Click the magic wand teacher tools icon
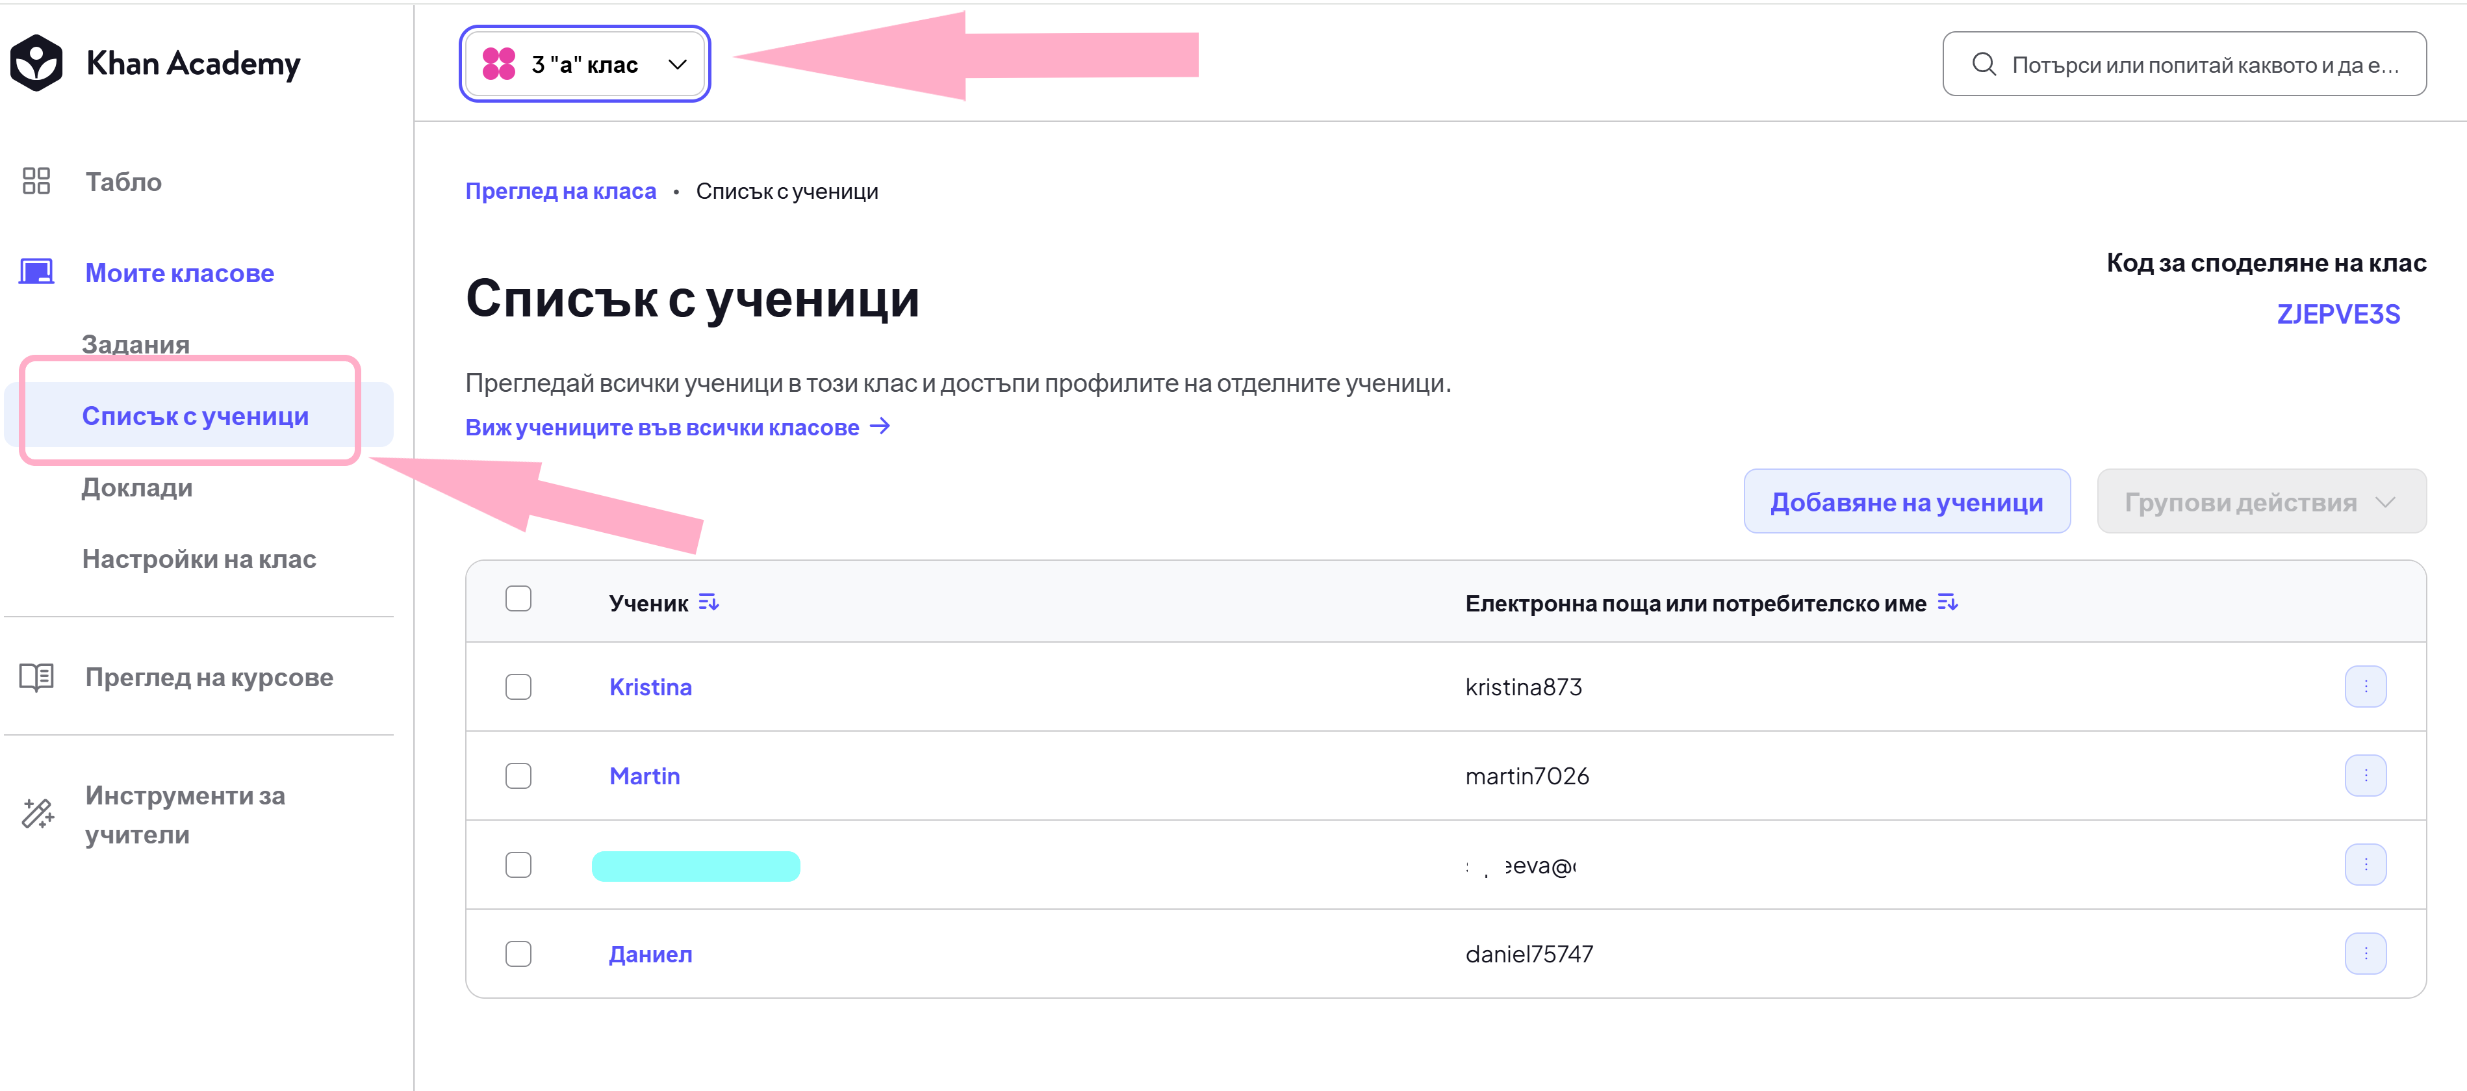2467x1091 pixels. pyautogui.click(x=38, y=814)
